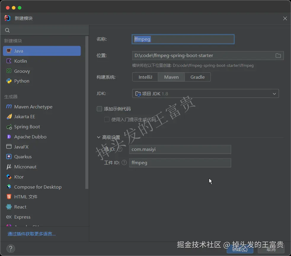This screenshot has height=256, width=291.
Task: Browse location with the folder icon
Action: (x=278, y=56)
